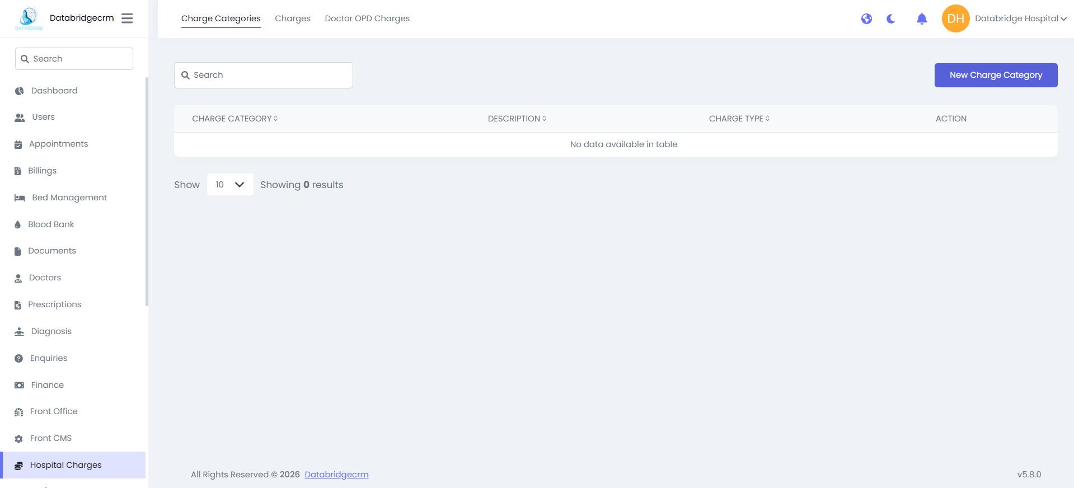
Task: Click the 'Showing 0 results' text
Action: 302,185
